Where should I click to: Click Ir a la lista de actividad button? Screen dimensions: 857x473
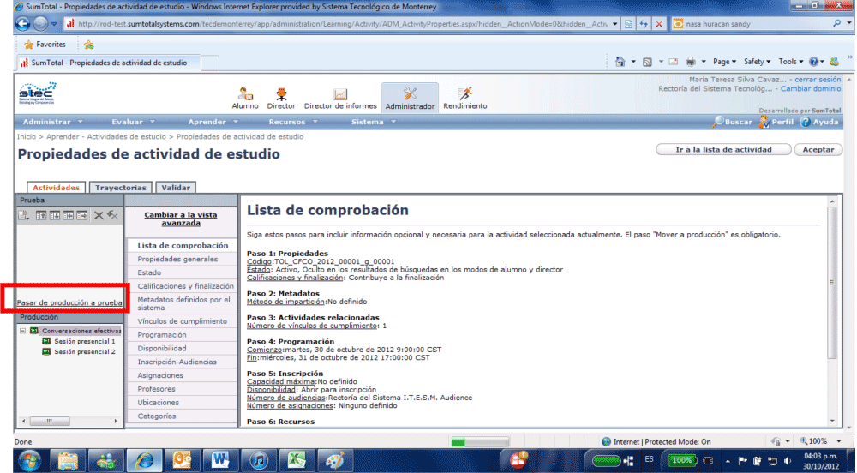(x=723, y=150)
